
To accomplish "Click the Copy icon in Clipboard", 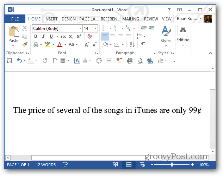I will (x=24, y=36).
